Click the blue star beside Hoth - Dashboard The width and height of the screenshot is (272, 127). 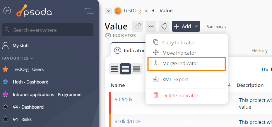pos(5,82)
